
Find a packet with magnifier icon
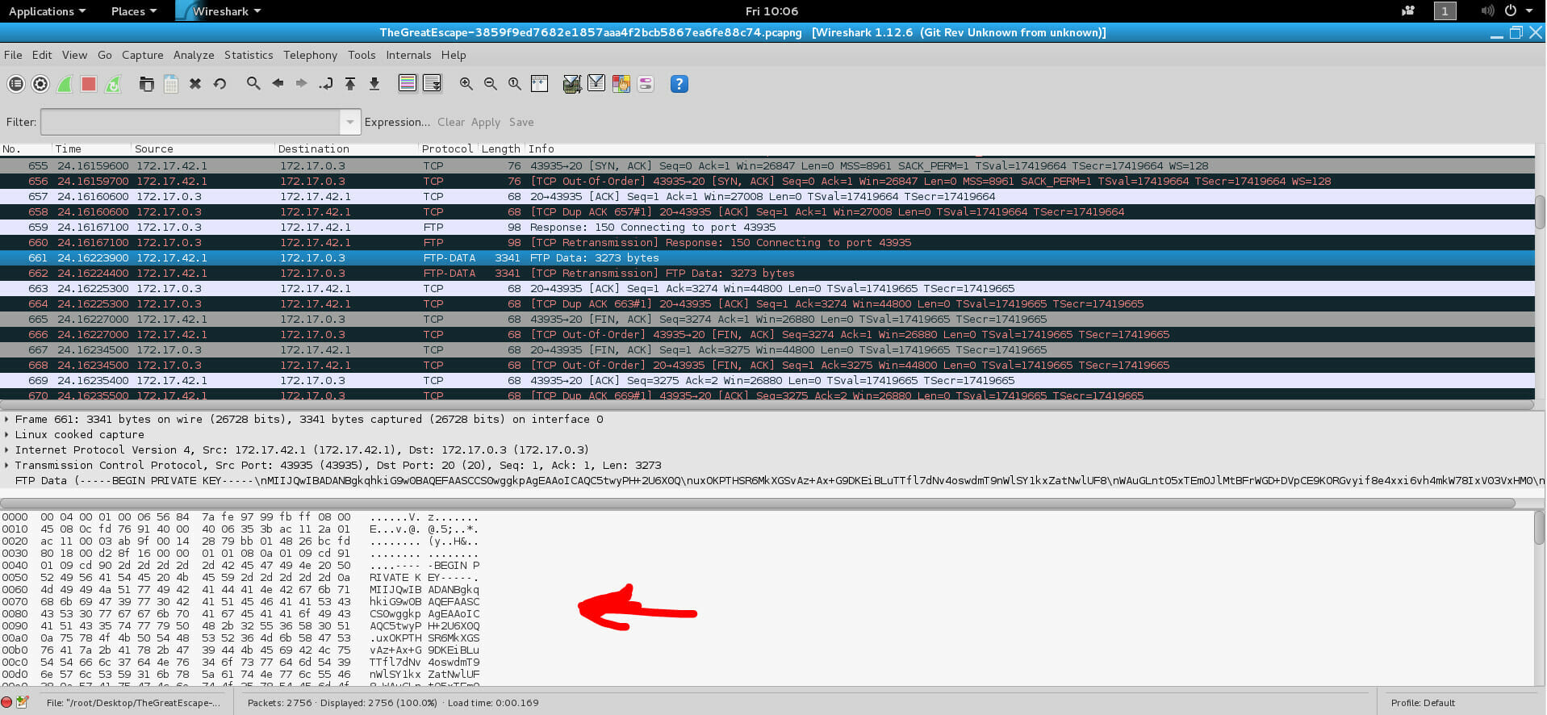pos(253,83)
